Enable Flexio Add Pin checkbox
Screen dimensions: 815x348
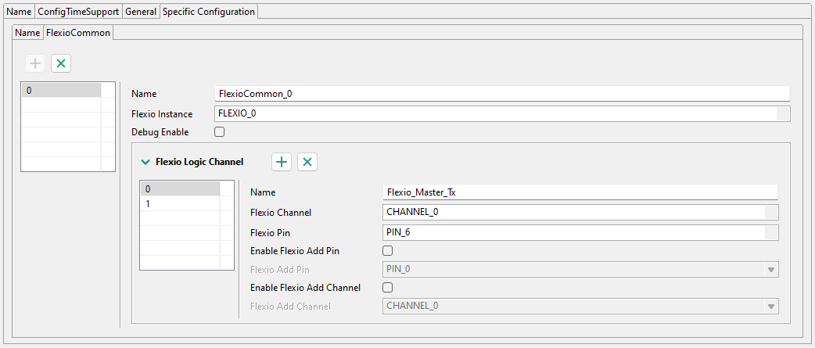[387, 251]
